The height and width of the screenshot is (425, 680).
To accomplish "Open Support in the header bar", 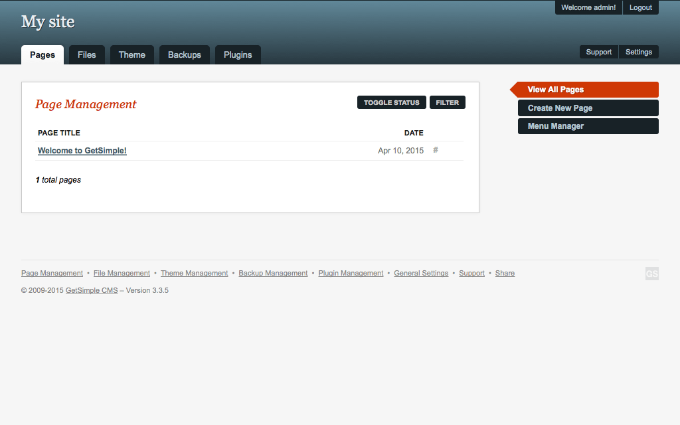I will click(x=598, y=52).
